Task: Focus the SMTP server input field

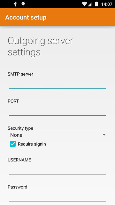Action: pyautogui.click(x=57, y=84)
